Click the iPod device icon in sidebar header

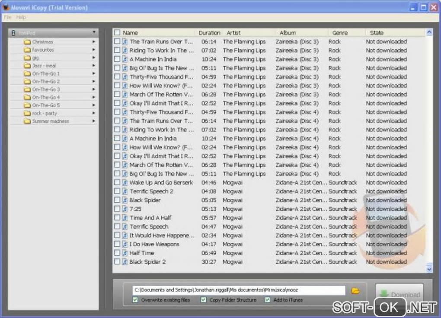[13, 33]
